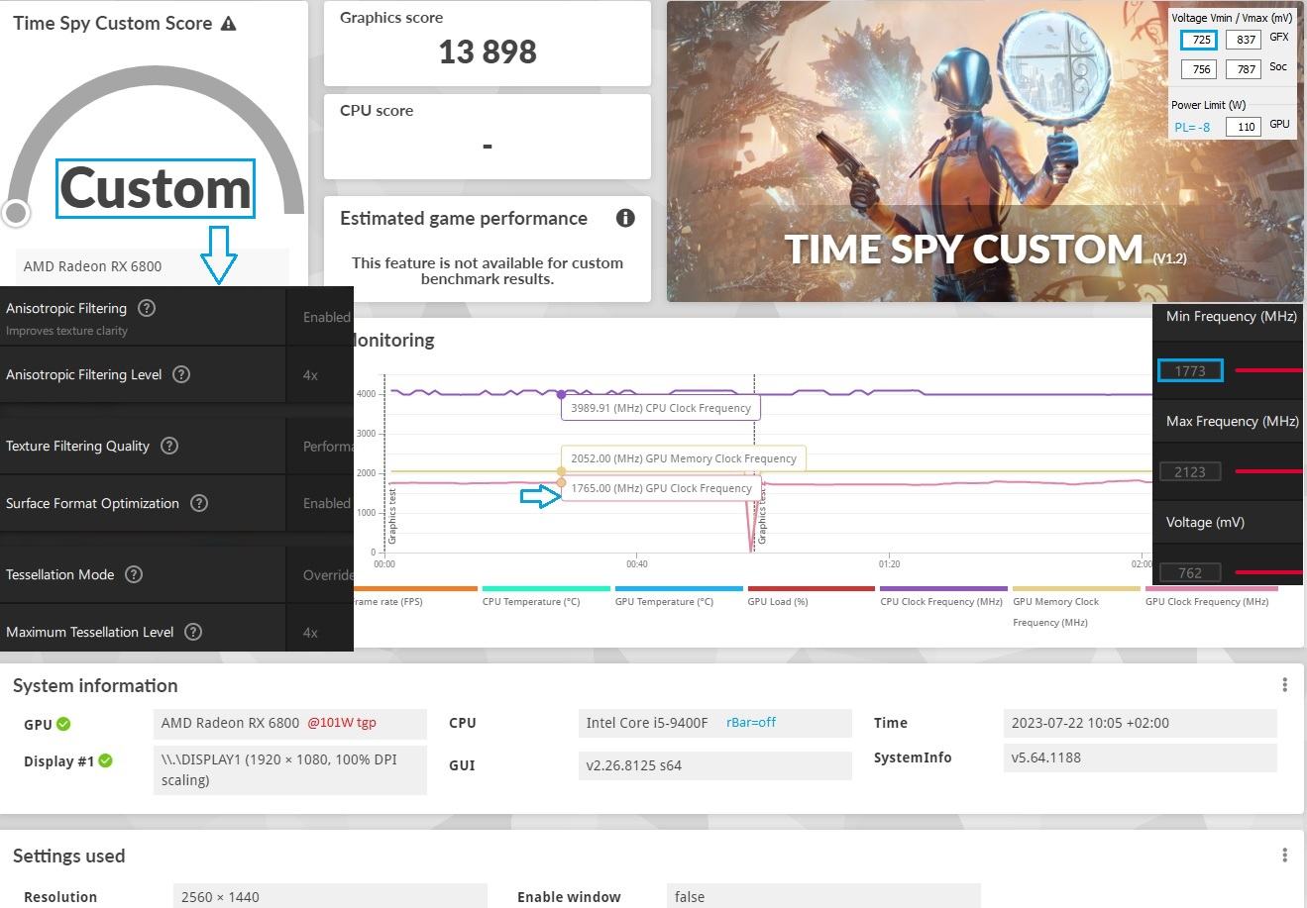Toggle GPU Load (%) legend series

[x=811, y=596]
